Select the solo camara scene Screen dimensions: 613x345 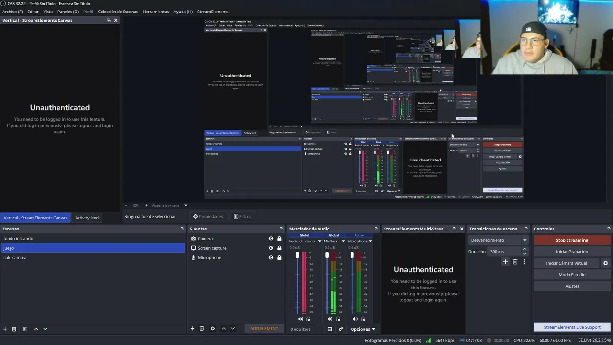[92, 258]
